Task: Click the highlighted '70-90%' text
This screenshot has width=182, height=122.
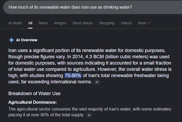Action: click(x=73, y=75)
